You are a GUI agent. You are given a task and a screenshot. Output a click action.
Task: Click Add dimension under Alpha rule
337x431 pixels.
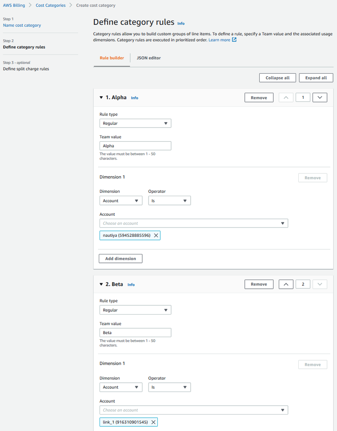121,259
